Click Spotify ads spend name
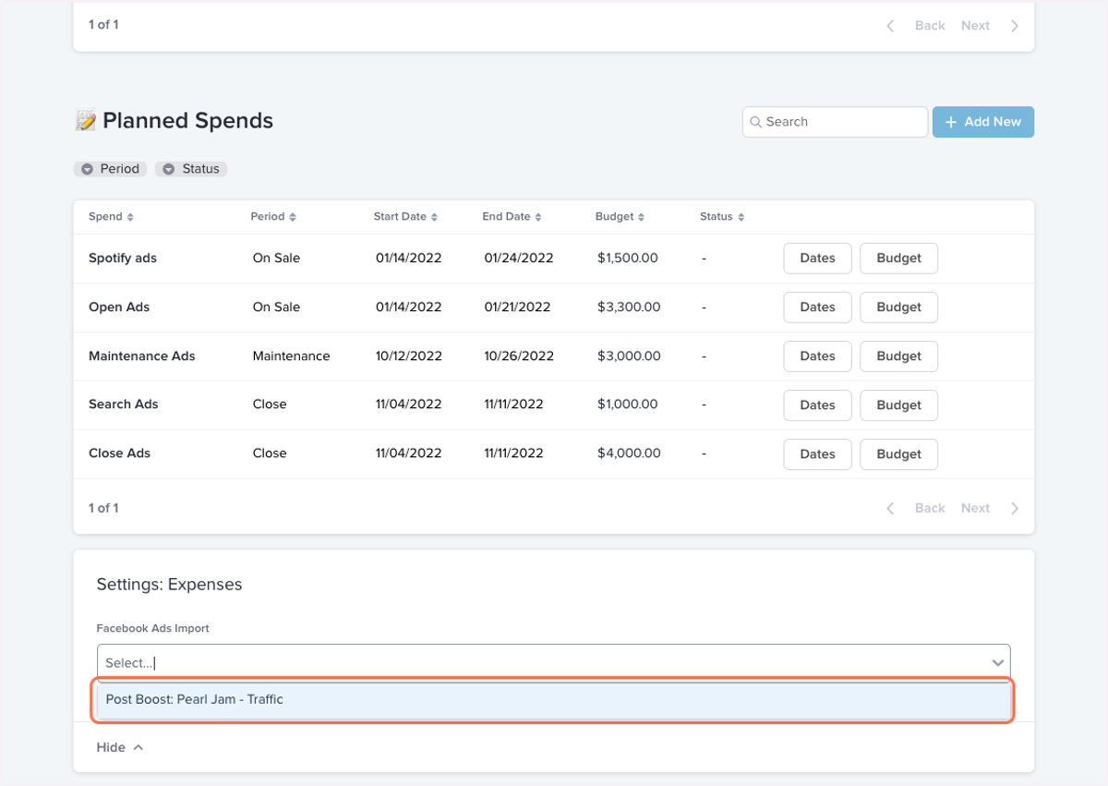The height and width of the screenshot is (786, 1108). pyautogui.click(x=123, y=259)
